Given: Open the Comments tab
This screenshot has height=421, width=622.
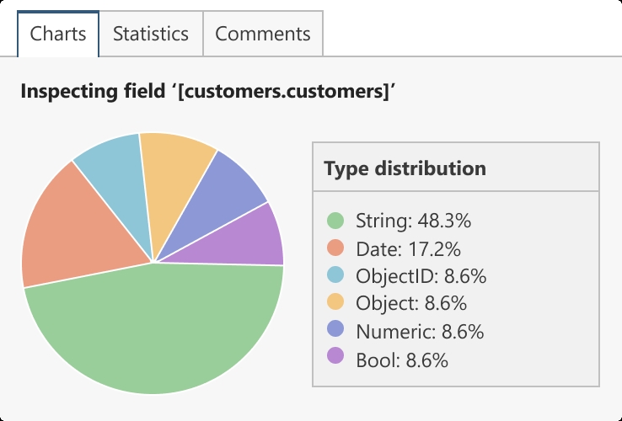Looking at the screenshot, I should point(263,34).
